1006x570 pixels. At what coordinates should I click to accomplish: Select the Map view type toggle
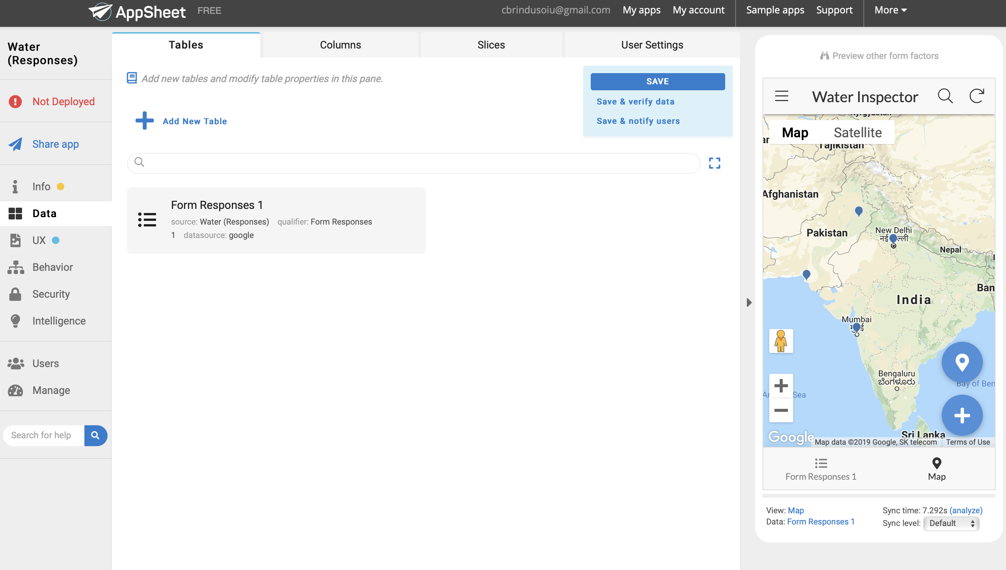click(795, 133)
